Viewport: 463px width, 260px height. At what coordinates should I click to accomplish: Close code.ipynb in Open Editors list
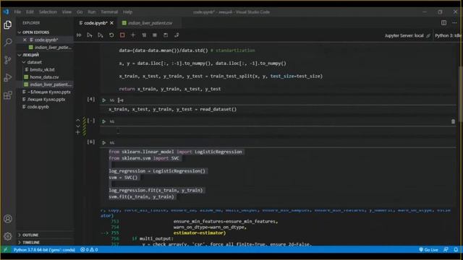click(25, 40)
